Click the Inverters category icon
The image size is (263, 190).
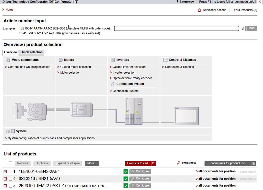pyautogui.click(x=113, y=60)
